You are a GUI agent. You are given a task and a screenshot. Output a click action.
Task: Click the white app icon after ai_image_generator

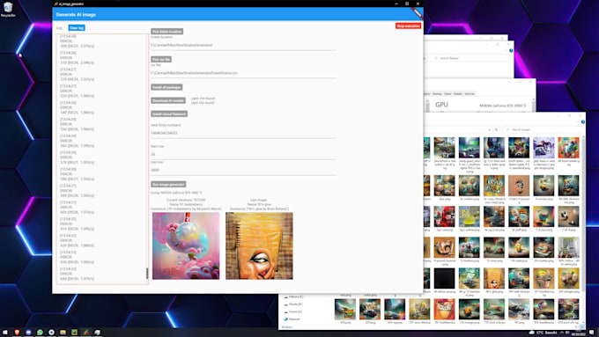click(x=98, y=333)
